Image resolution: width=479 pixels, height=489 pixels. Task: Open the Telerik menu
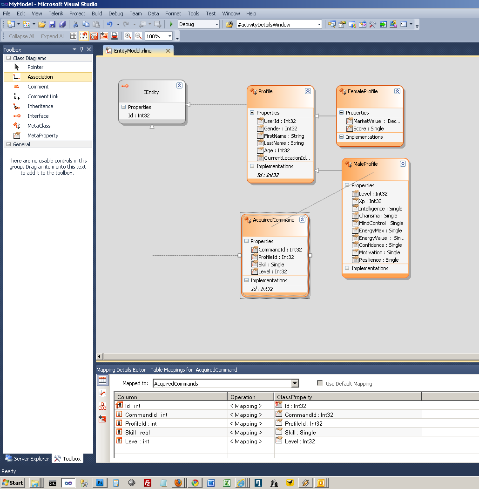pos(56,14)
